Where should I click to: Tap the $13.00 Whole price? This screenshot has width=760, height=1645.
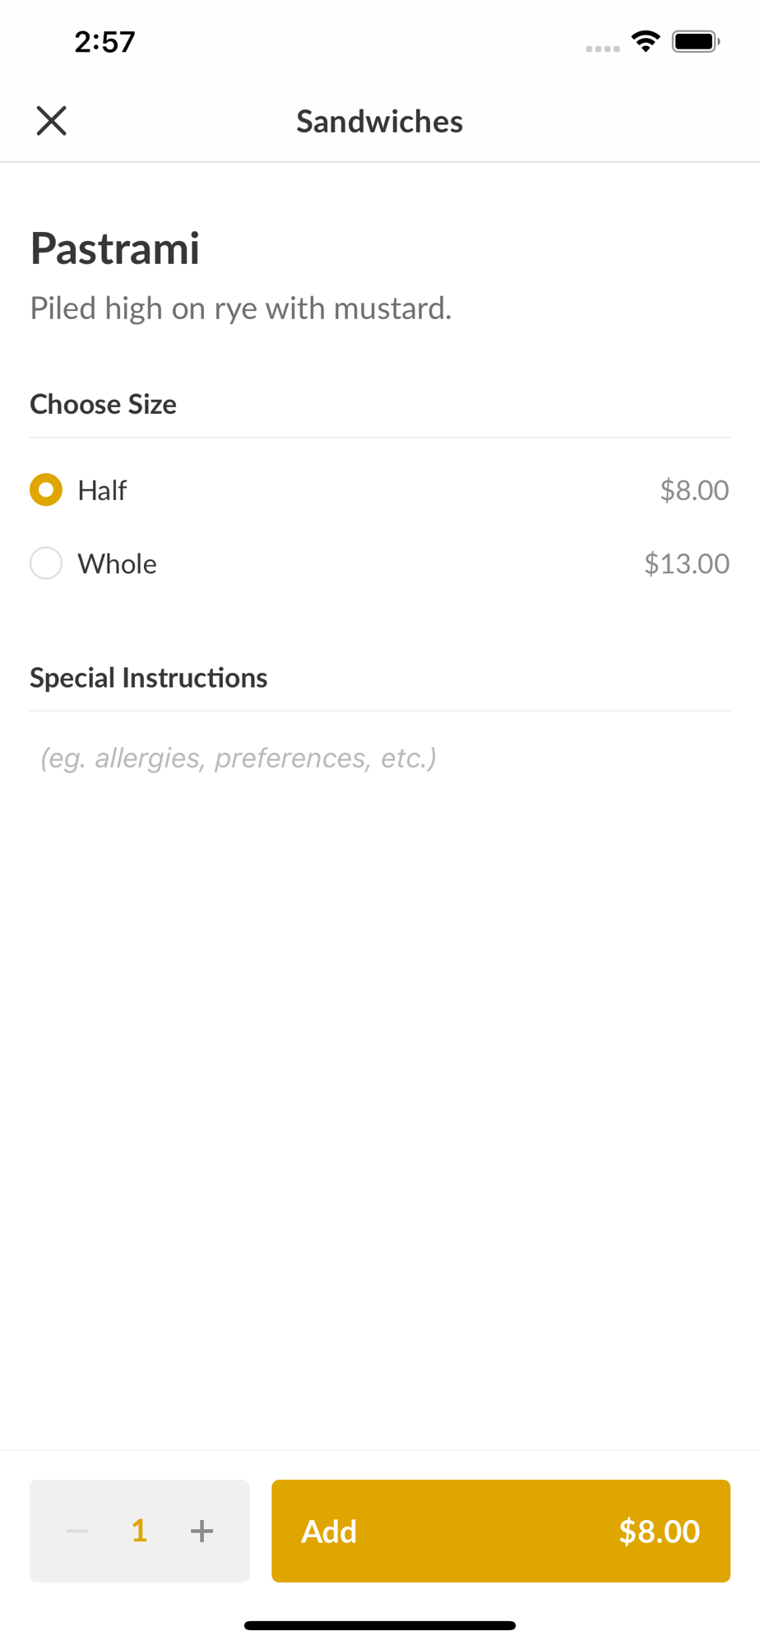687,563
